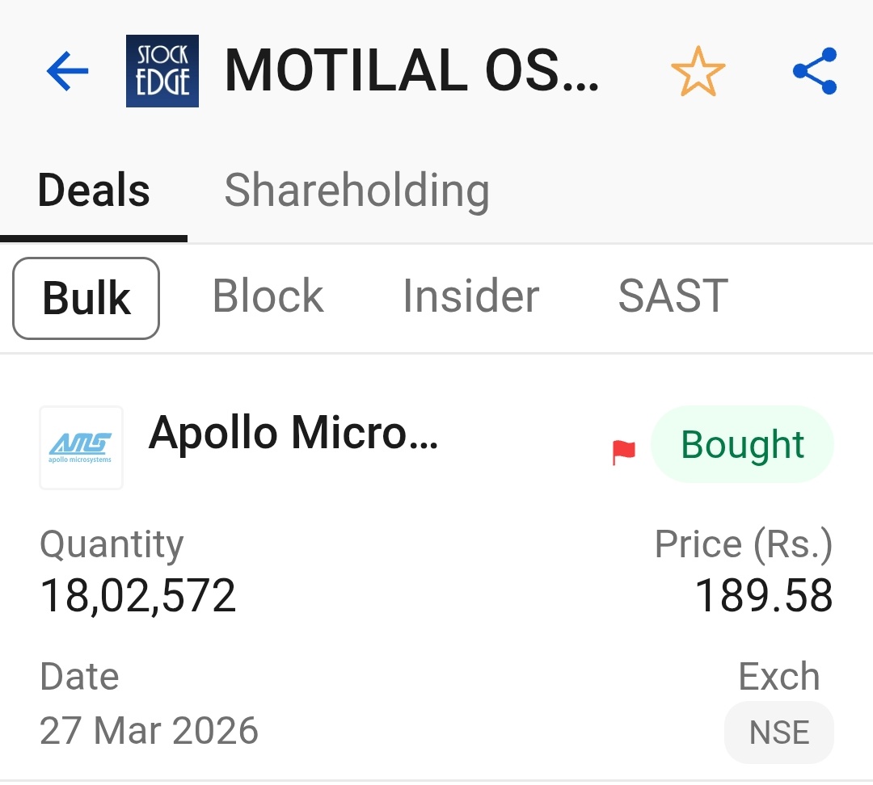
Task: Select the SAST deals filter
Action: (673, 296)
